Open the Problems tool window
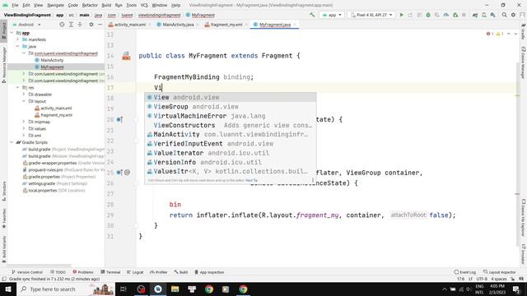The height and width of the screenshot is (296, 527). (x=83, y=272)
